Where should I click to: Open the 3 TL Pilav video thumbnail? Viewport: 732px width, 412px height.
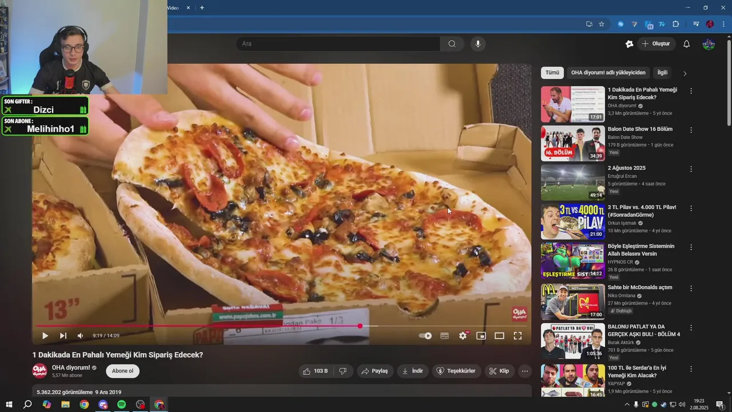pyautogui.click(x=572, y=221)
